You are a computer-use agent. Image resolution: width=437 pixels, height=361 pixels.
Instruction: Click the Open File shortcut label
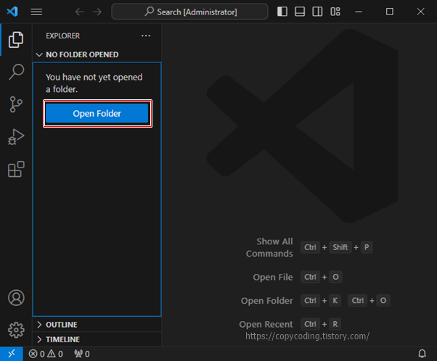click(273, 277)
